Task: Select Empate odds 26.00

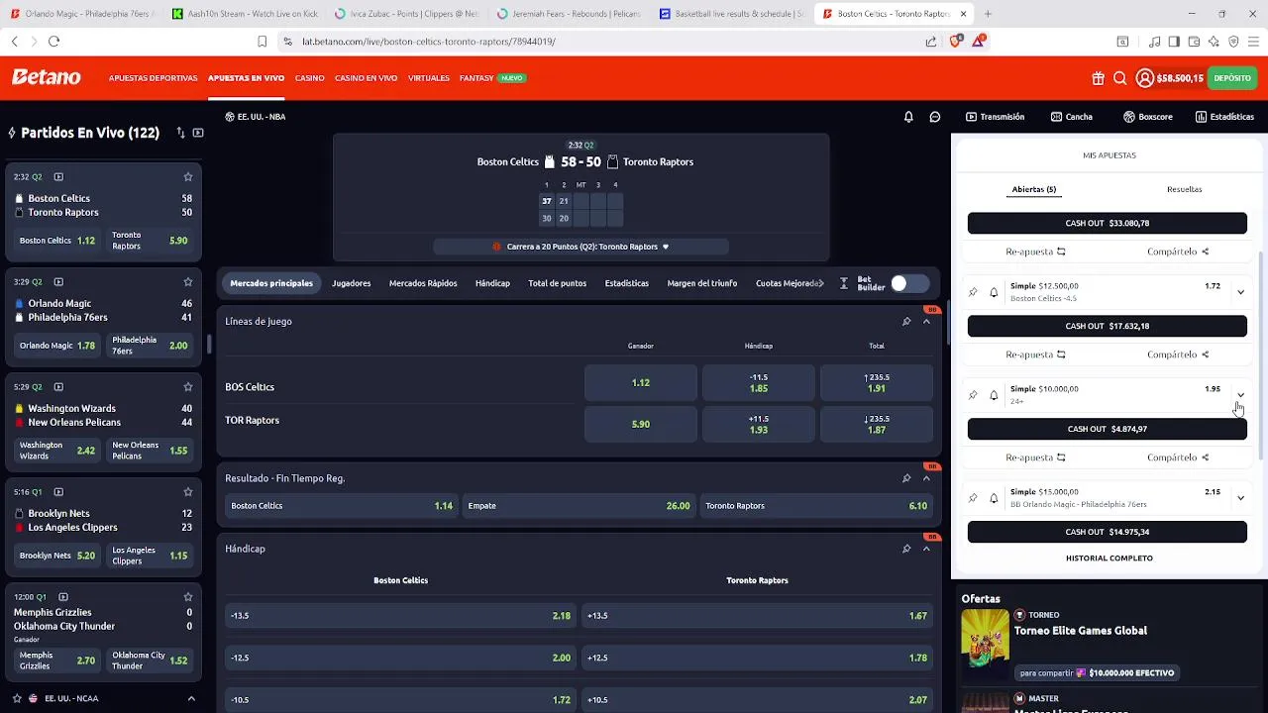Action: [579, 506]
